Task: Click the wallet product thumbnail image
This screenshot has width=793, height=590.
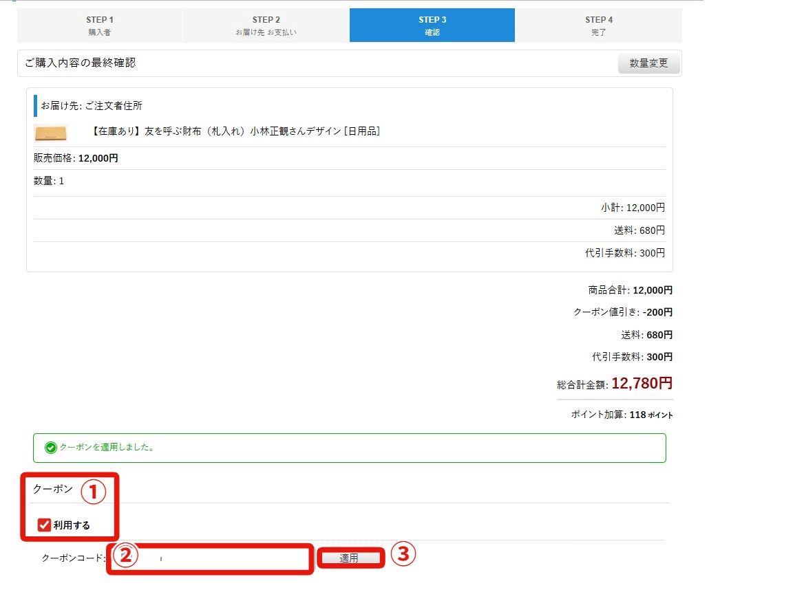Action: [50, 132]
